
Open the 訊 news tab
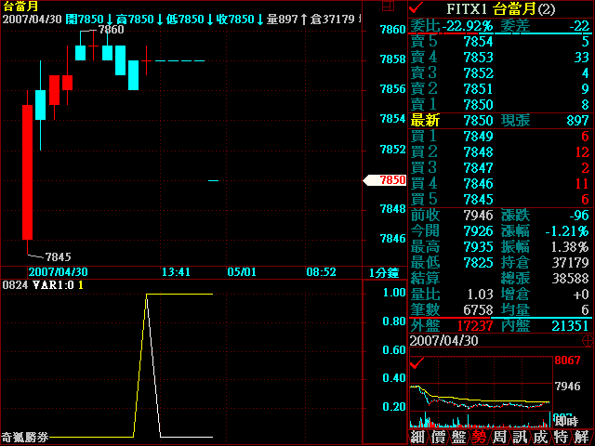(x=520, y=437)
